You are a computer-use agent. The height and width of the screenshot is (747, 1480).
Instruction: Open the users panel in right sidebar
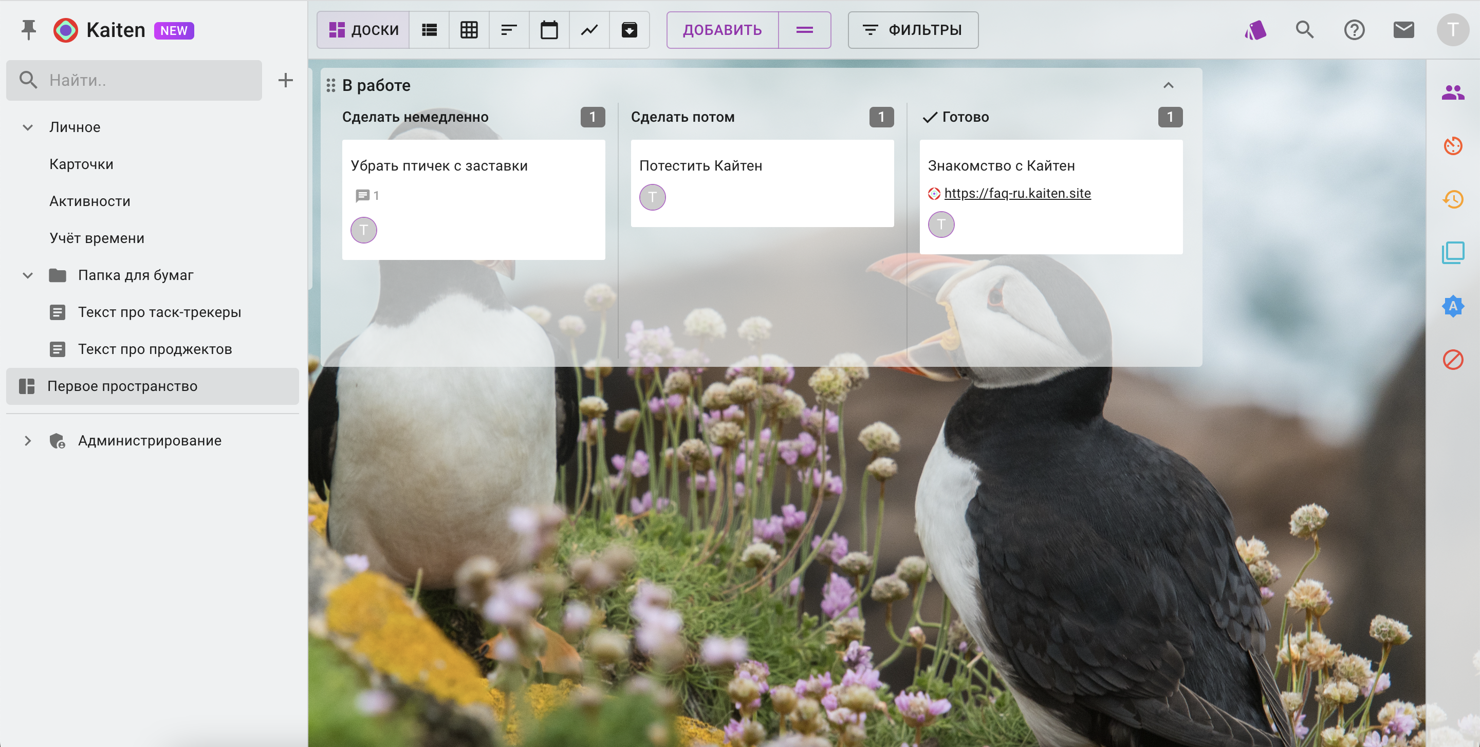coord(1452,92)
